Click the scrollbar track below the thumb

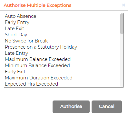(122, 61)
